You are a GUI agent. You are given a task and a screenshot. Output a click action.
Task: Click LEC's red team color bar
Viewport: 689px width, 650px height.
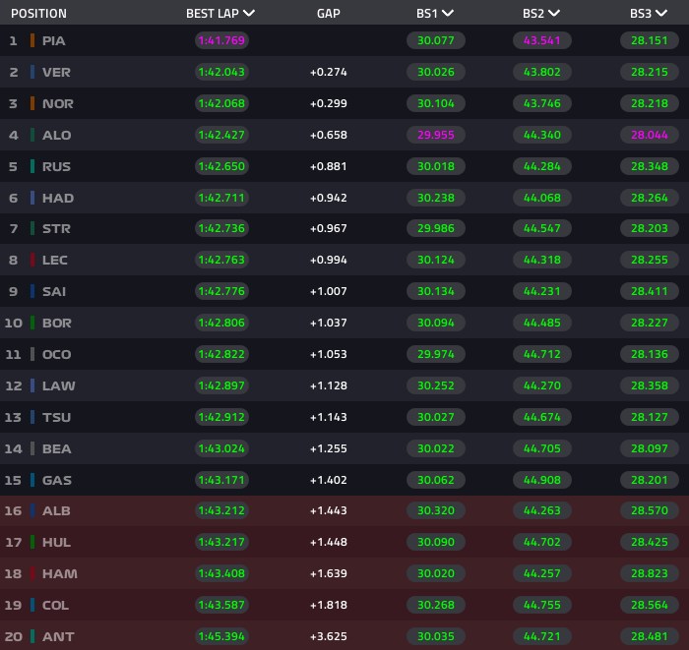(x=32, y=260)
